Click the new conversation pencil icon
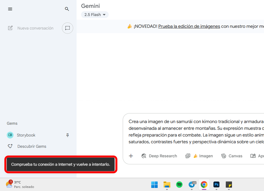This screenshot has height=191, width=264. click(10, 28)
